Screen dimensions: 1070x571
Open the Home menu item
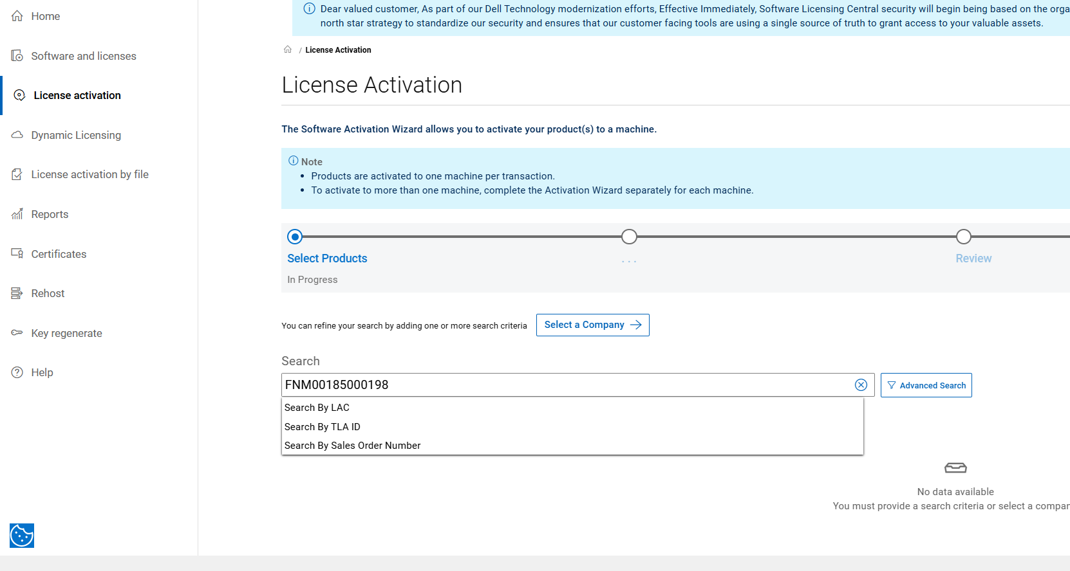(46, 16)
